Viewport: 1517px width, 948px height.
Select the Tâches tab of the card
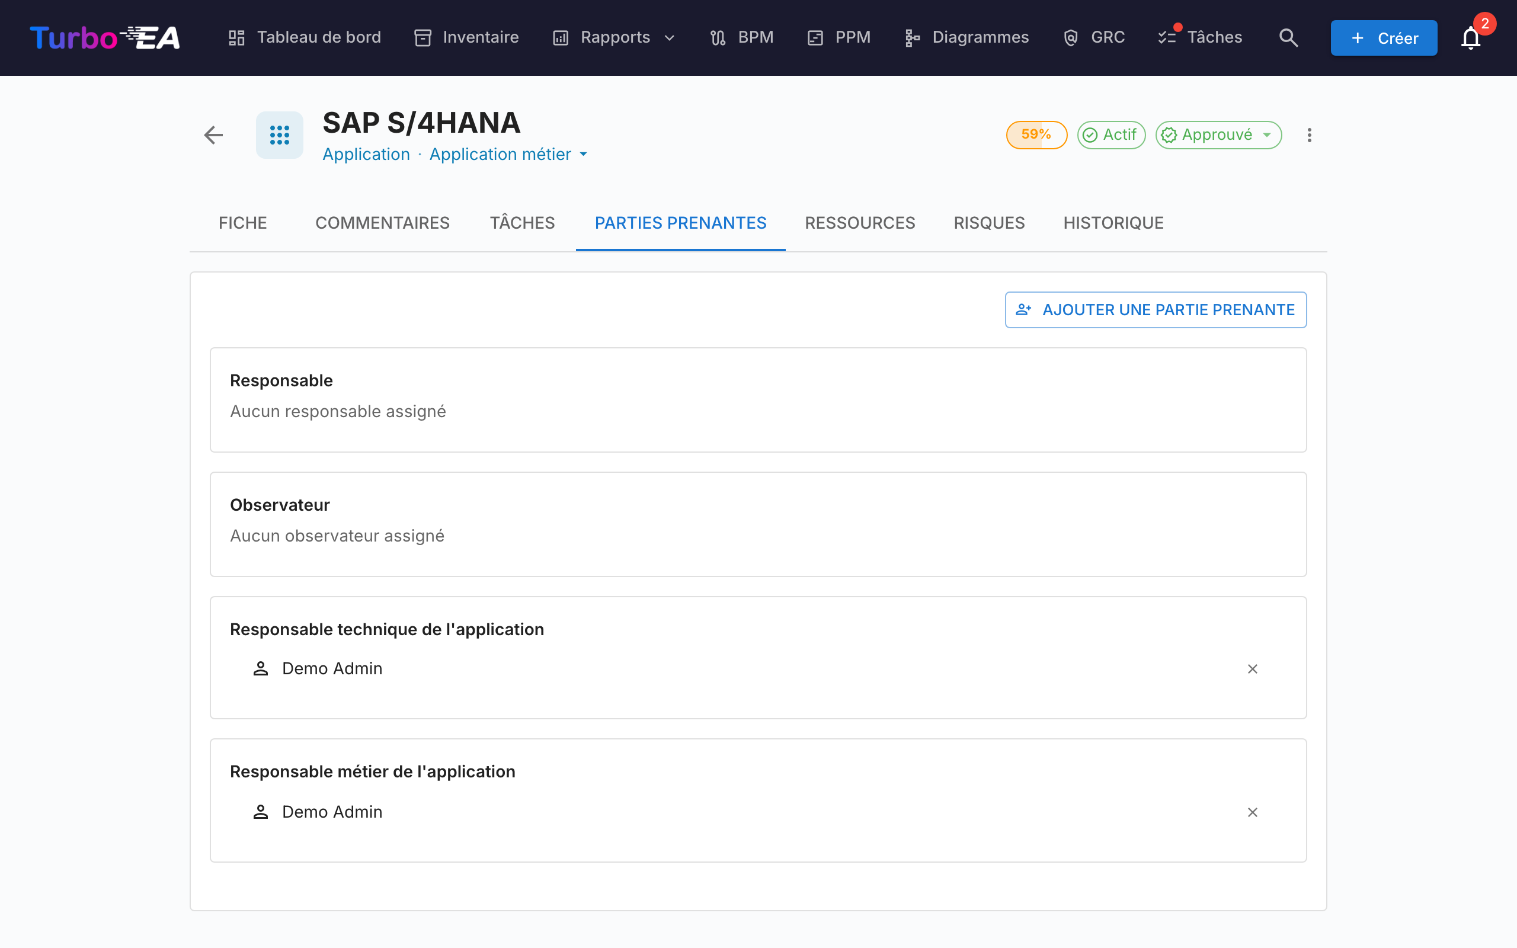(x=522, y=223)
